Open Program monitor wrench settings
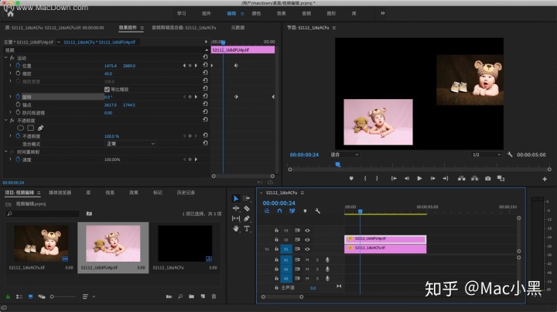The width and height of the screenshot is (557, 312). (510, 155)
